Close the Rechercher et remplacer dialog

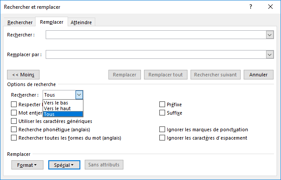click(270, 7)
